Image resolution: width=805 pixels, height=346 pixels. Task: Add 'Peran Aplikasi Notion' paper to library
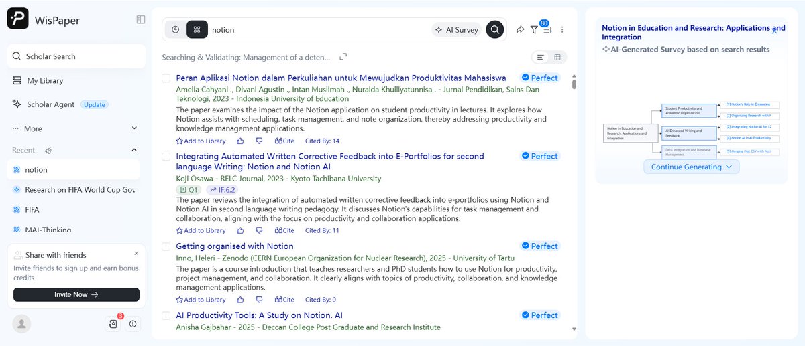201,141
